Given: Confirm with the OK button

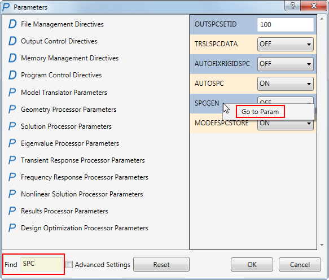Looking at the screenshot, I should tap(252, 264).
